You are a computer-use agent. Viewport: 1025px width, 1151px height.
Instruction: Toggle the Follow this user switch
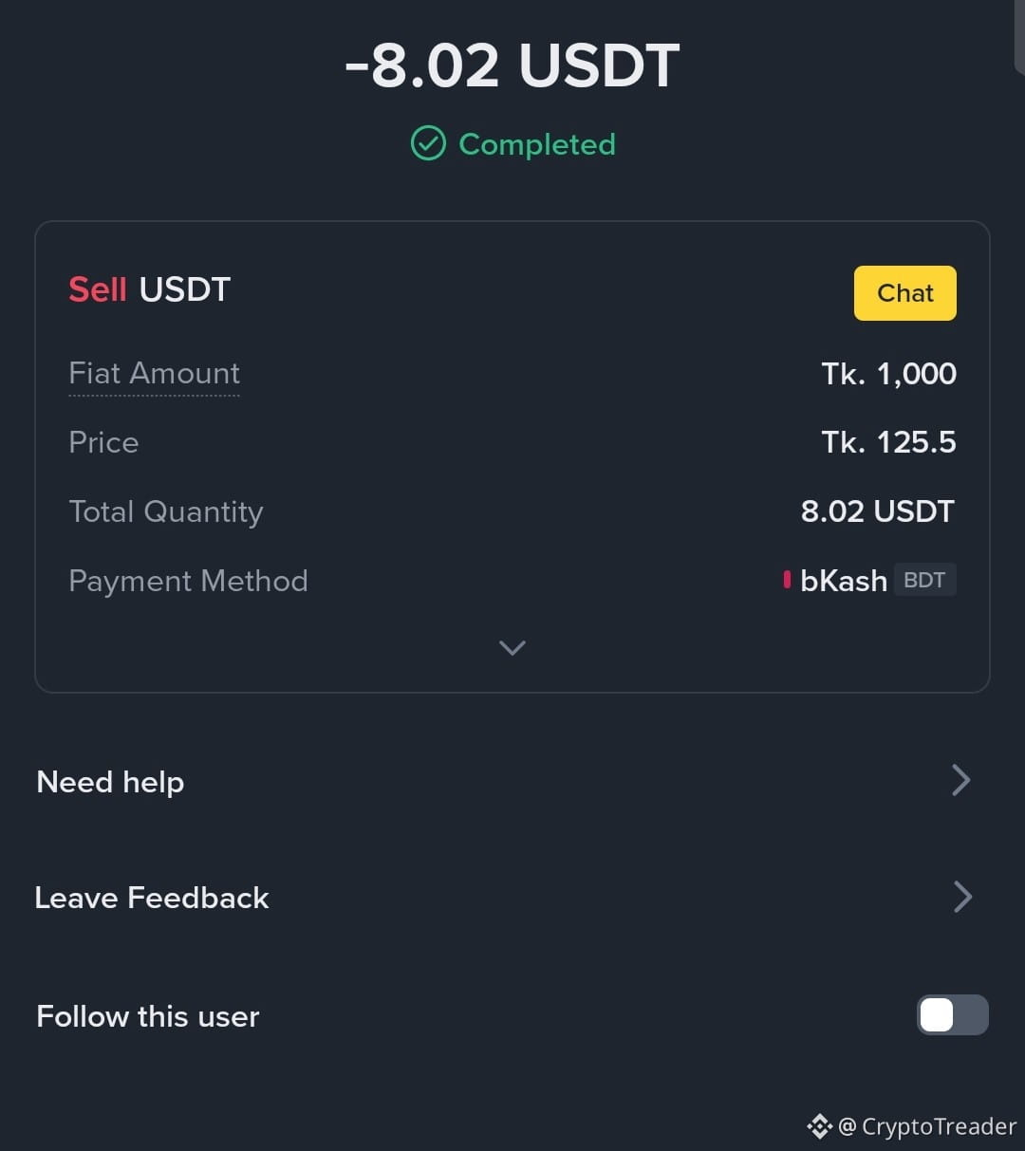[x=953, y=1015]
